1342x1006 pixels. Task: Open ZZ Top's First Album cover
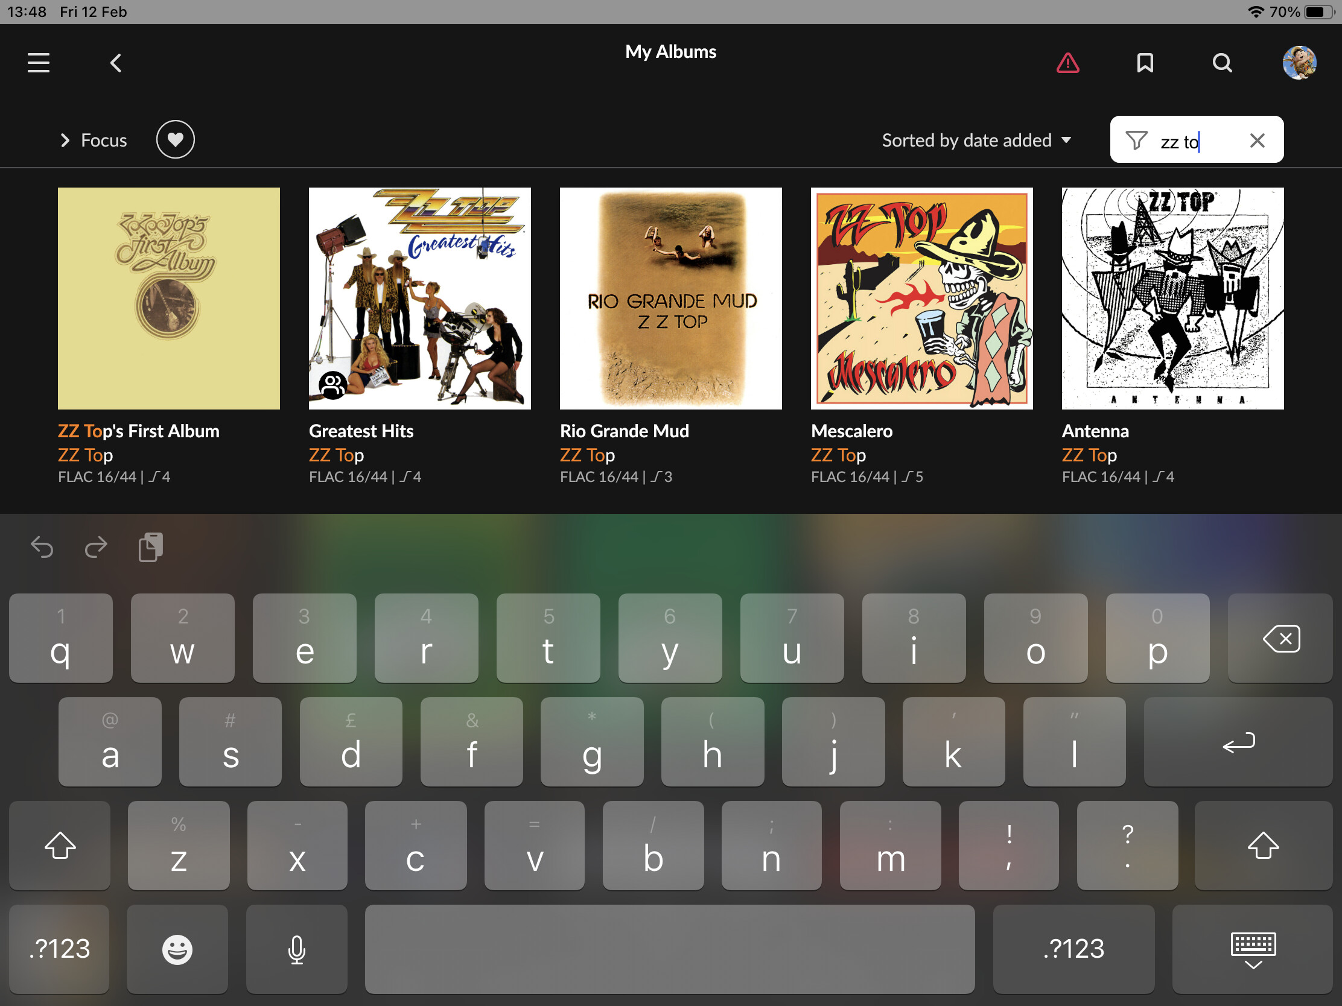tap(169, 299)
